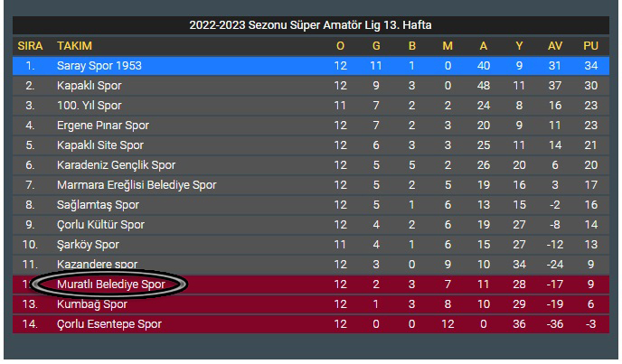Click the AV goal difference header
622x364 pixels.
(555, 46)
